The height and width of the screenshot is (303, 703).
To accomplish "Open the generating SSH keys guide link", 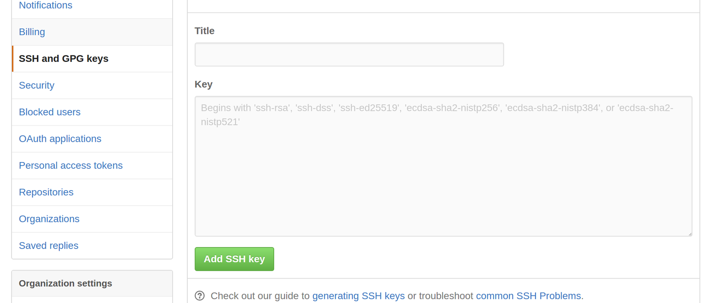I will click(x=359, y=296).
